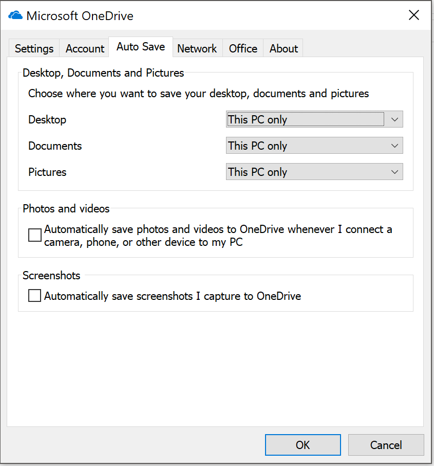Image resolution: width=434 pixels, height=466 pixels.
Task: Click the Cancel button
Action: click(386, 445)
